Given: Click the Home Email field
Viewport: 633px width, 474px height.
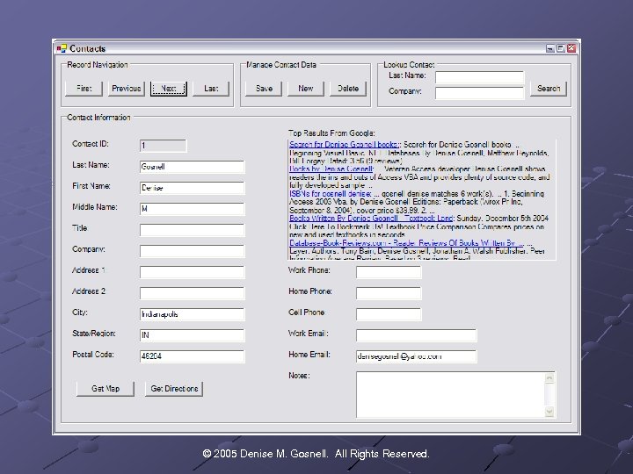Looking at the screenshot, I should [416, 355].
